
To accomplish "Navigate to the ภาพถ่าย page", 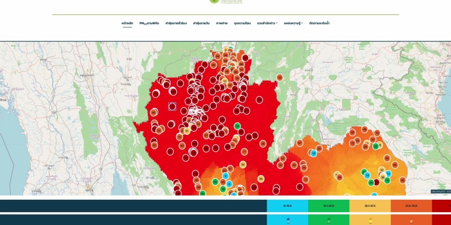I will coord(222,24).
